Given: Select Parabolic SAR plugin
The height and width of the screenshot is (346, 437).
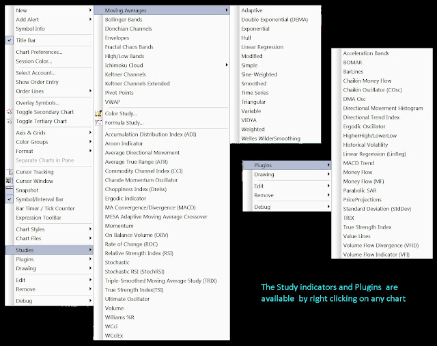Looking at the screenshot, I should point(360,190).
